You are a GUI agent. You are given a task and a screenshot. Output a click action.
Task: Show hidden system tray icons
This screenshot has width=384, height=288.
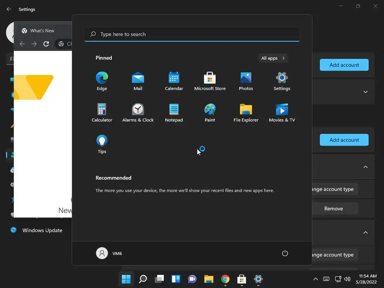click(316, 279)
